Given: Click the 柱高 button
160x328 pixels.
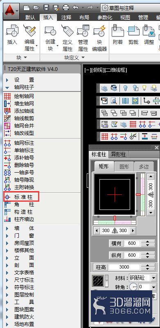Looking at the screenshot, I should 101,267.
